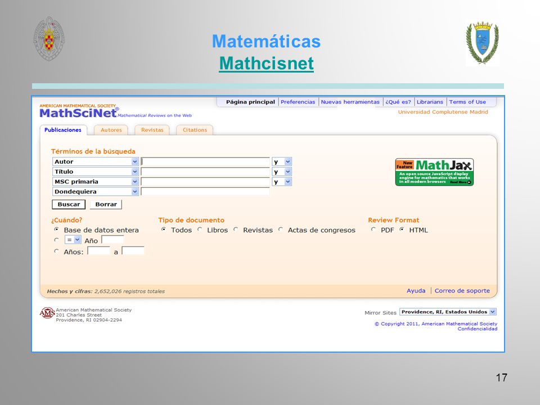Open Preferencias in top menu

(298, 102)
